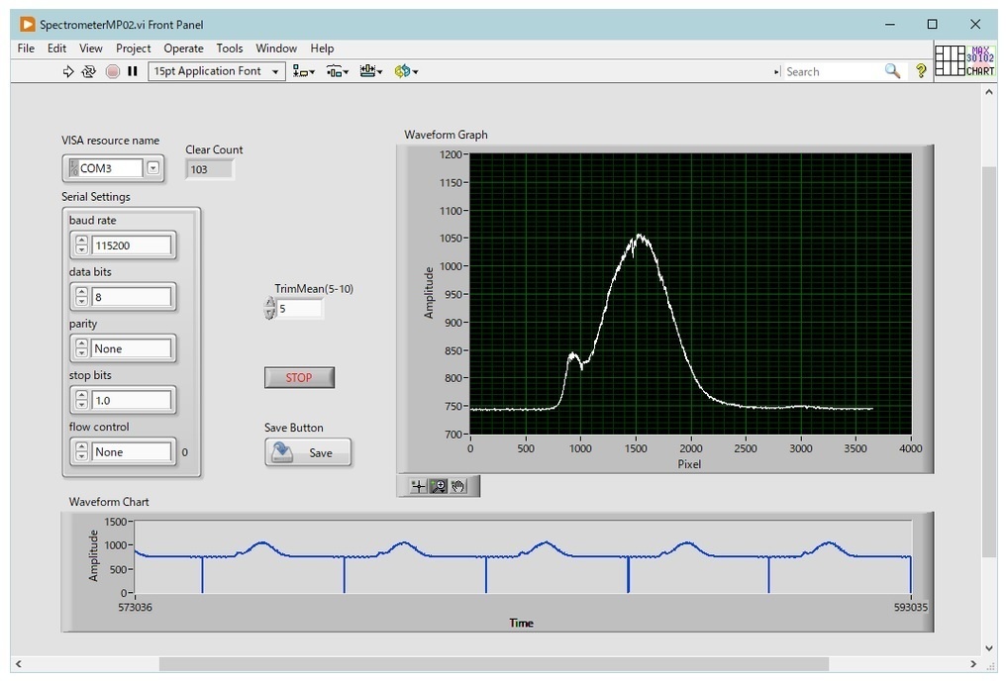Viewport: 1007px width, 682px height.
Task: Click the horizontal scrollbar left arrow
Action: pyautogui.click(x=18, y=663)
